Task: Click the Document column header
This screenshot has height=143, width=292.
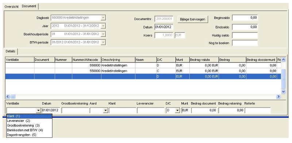Action: (x=45, y=60)
